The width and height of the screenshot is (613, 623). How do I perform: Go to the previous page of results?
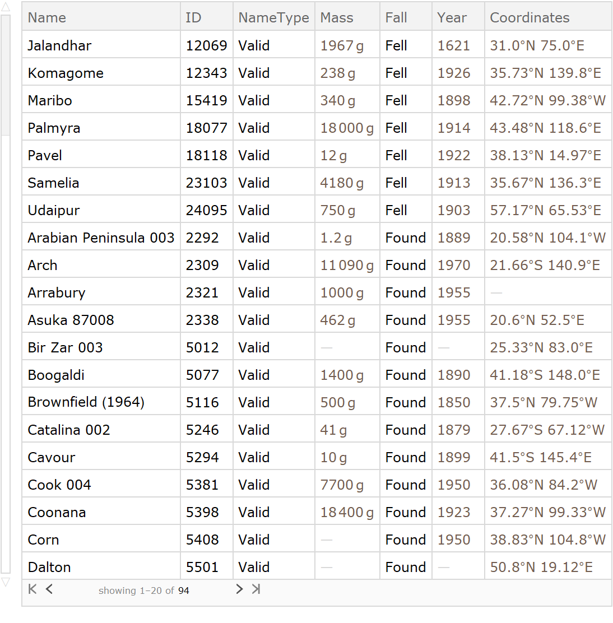pyautogui.click(x=49, y=589)
